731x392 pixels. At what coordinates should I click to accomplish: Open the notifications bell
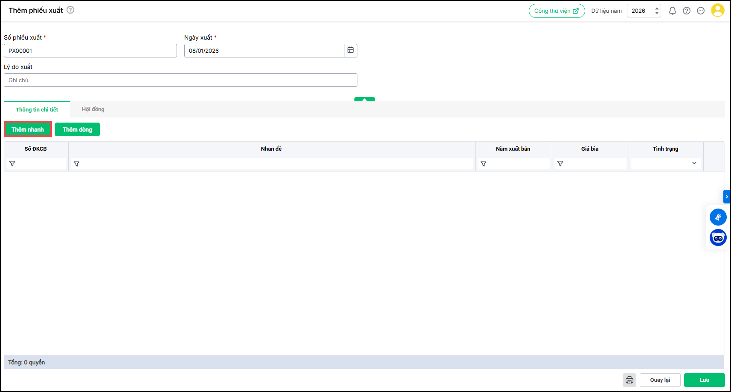tap(672, 11)
